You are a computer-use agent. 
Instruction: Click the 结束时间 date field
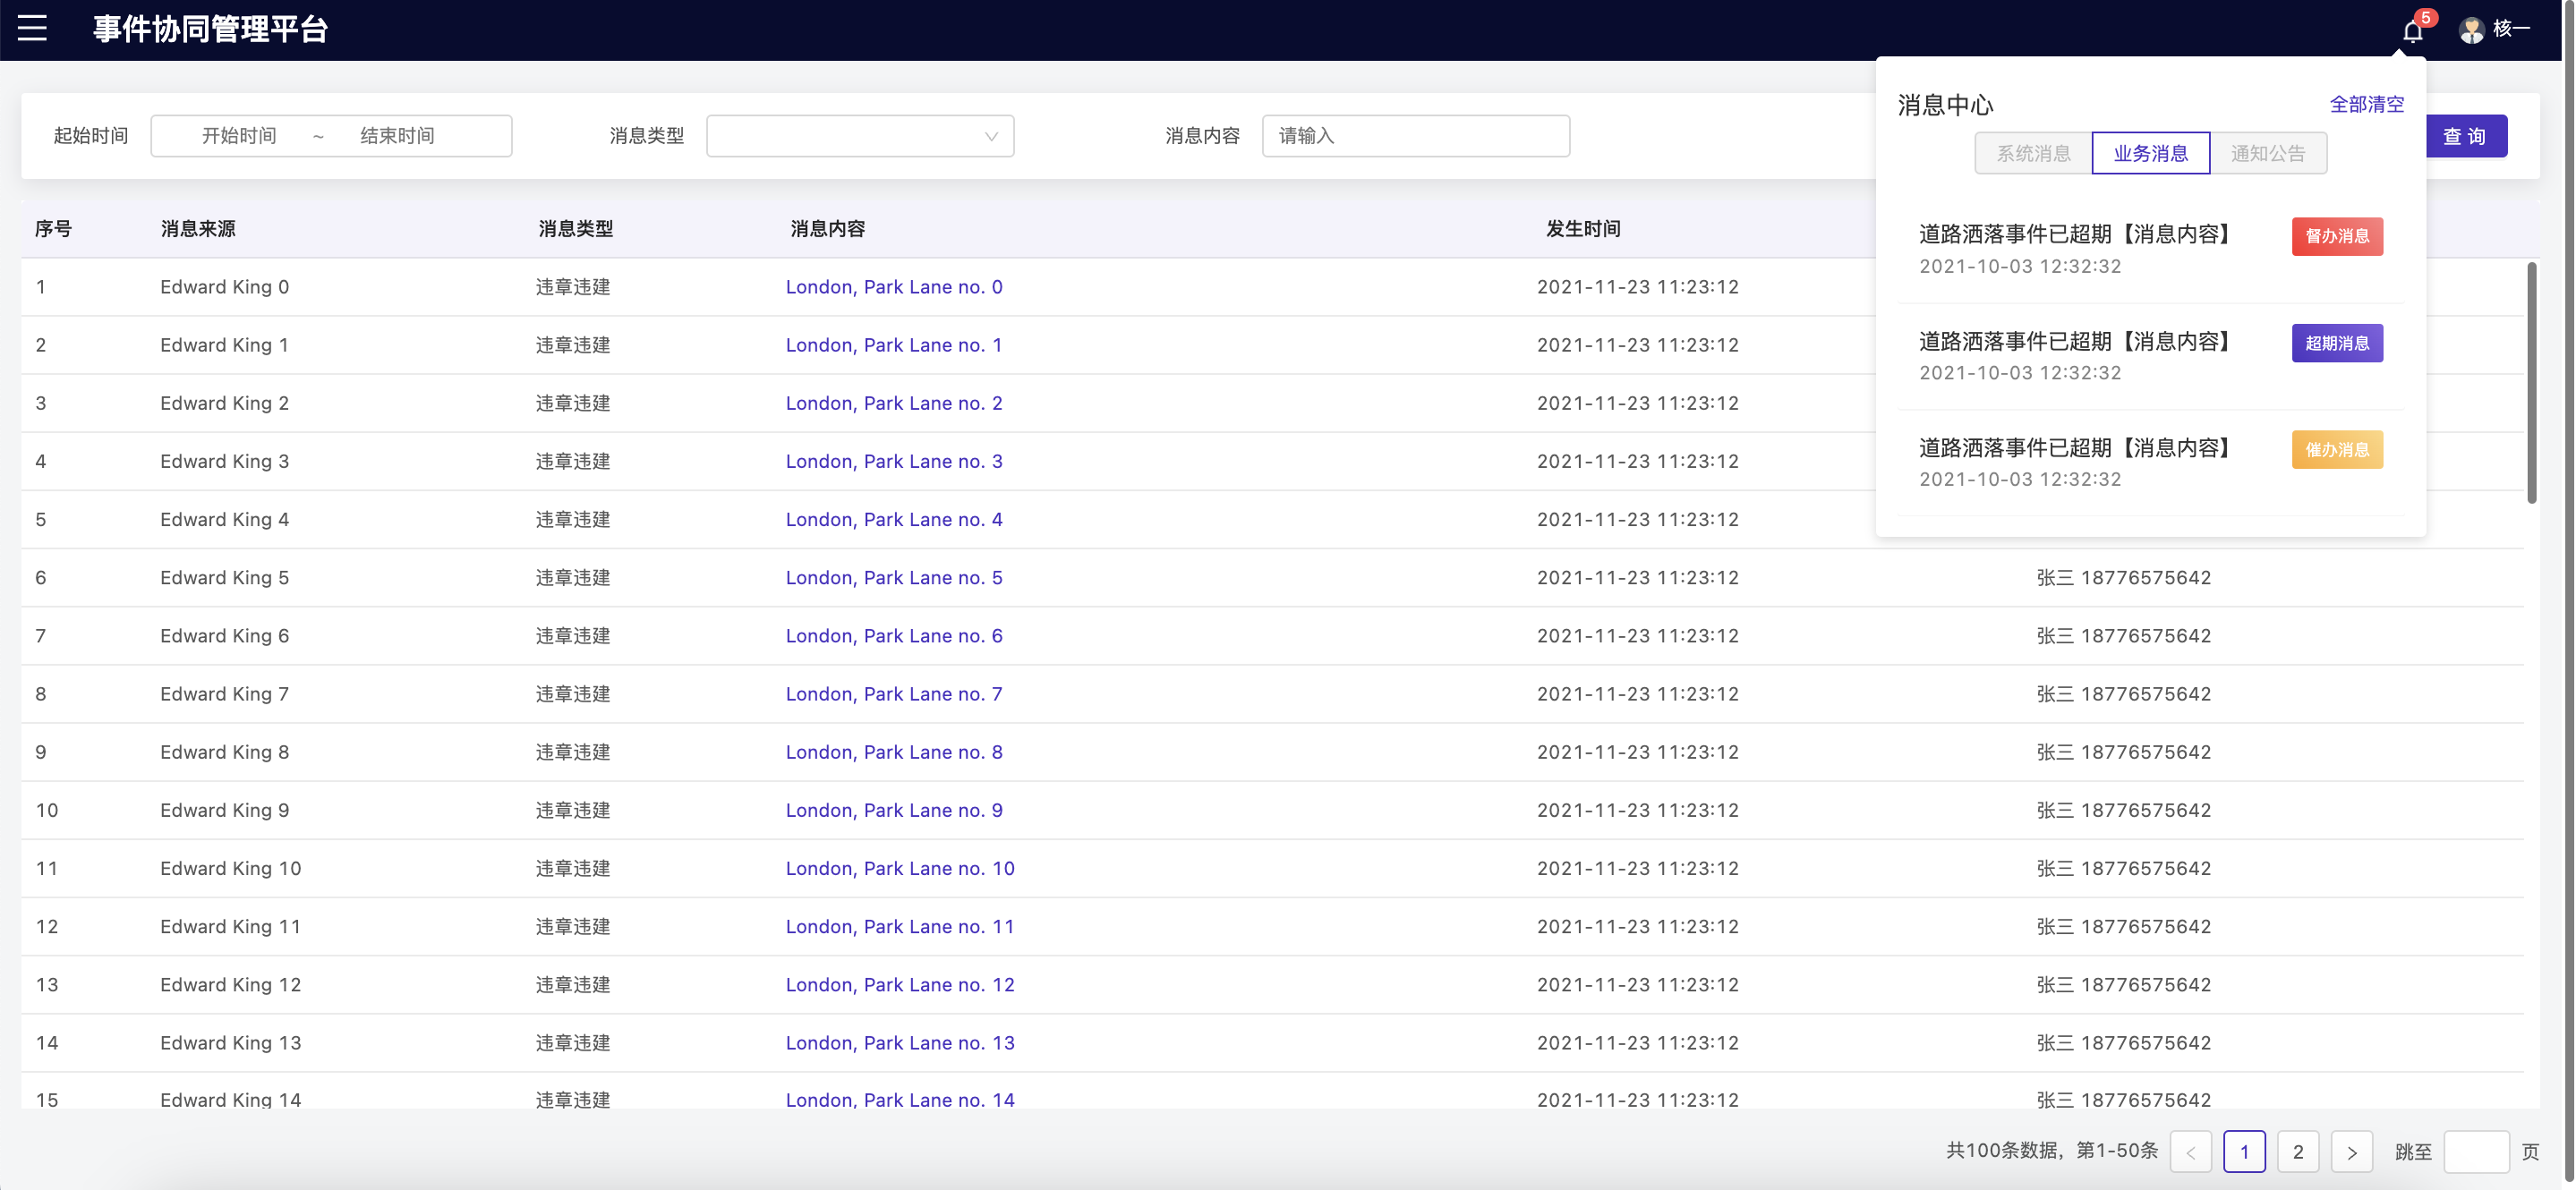coord(397,136)
